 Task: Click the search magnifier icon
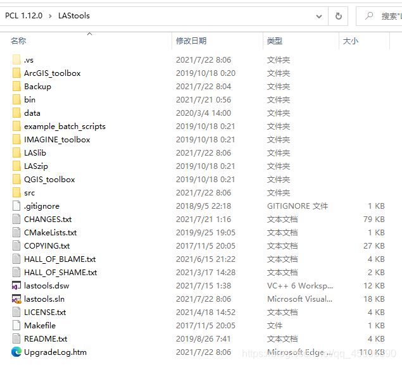369,16
